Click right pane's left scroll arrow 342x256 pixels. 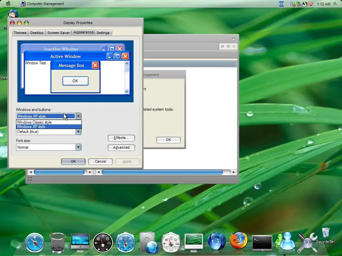click(99, 172)
